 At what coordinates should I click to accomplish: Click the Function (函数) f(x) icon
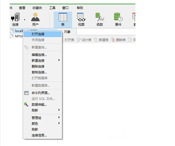pyautogui.click(x=100, y=18)
